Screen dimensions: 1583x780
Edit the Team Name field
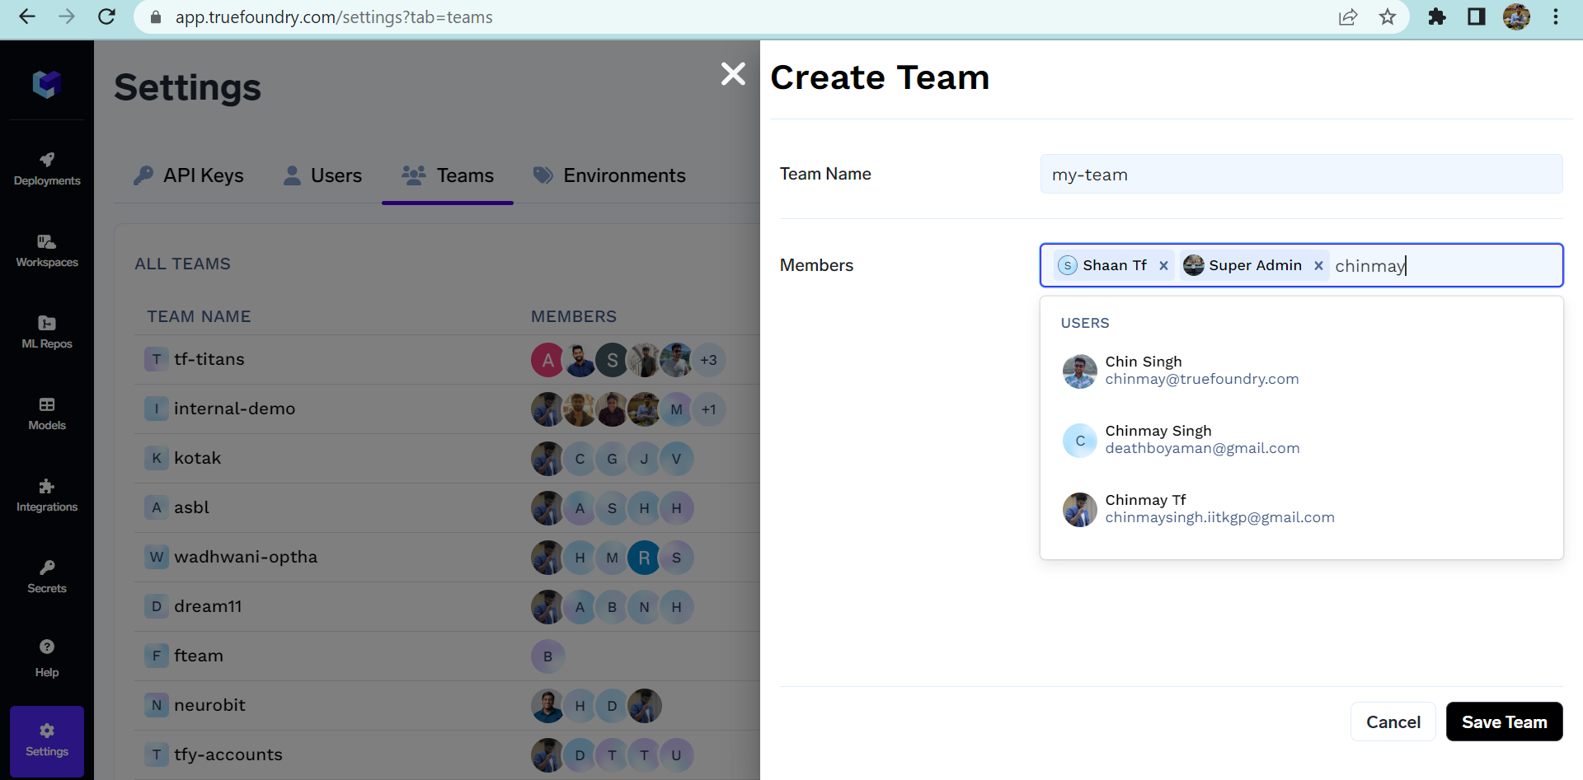pyautogui.click(x=1301, y=174)
